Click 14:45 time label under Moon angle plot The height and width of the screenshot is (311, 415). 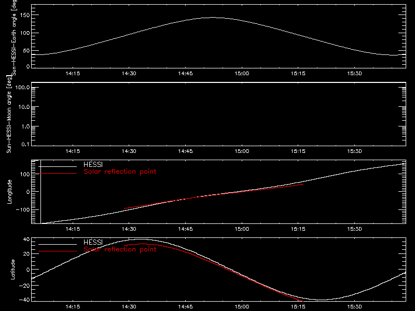(185, 151)
